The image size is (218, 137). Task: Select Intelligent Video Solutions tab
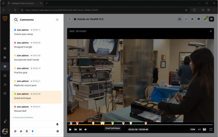point(25,3)
